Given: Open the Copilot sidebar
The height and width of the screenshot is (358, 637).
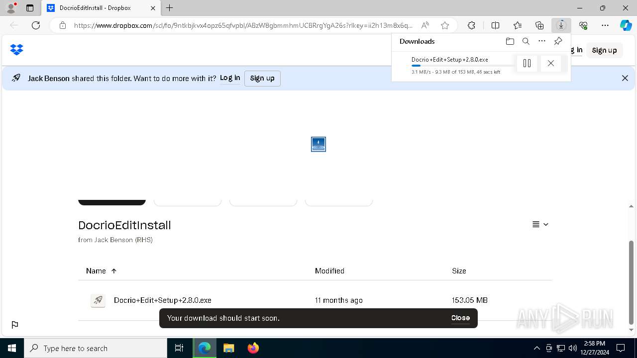Looking at the screenshot, I should [x=626, y=25].
